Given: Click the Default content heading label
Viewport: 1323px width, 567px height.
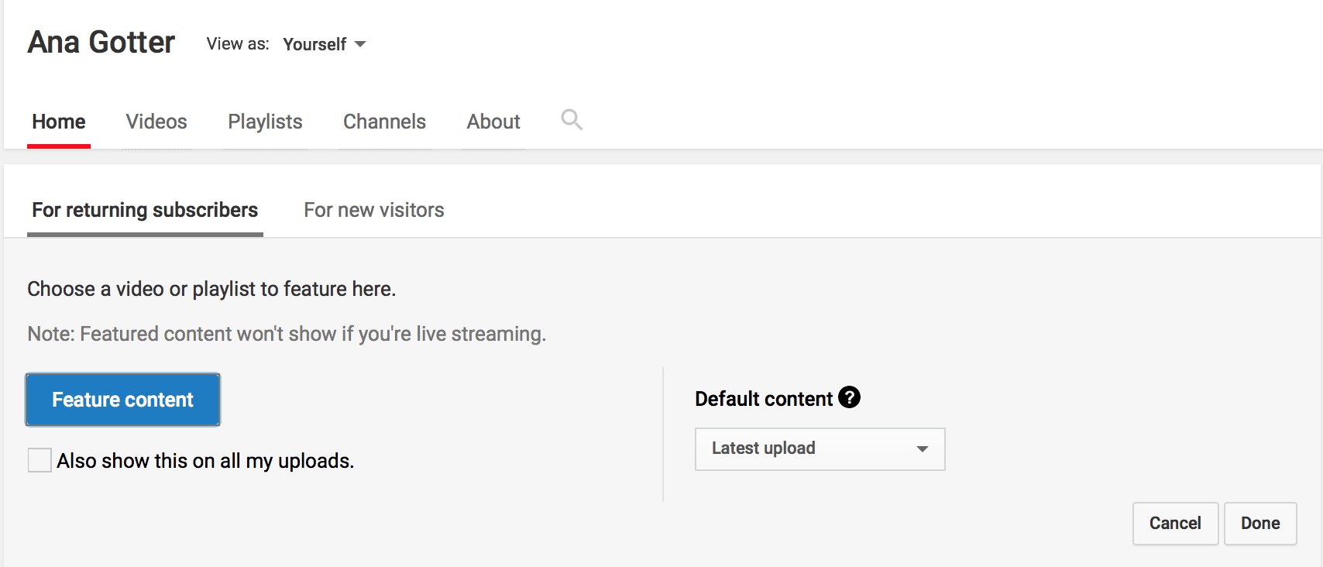Looking at the screenshot, I should click(x=764, y=399).
